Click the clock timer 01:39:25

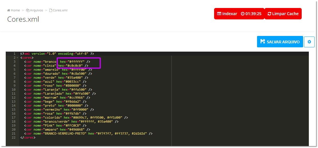(x=251, y=14)
